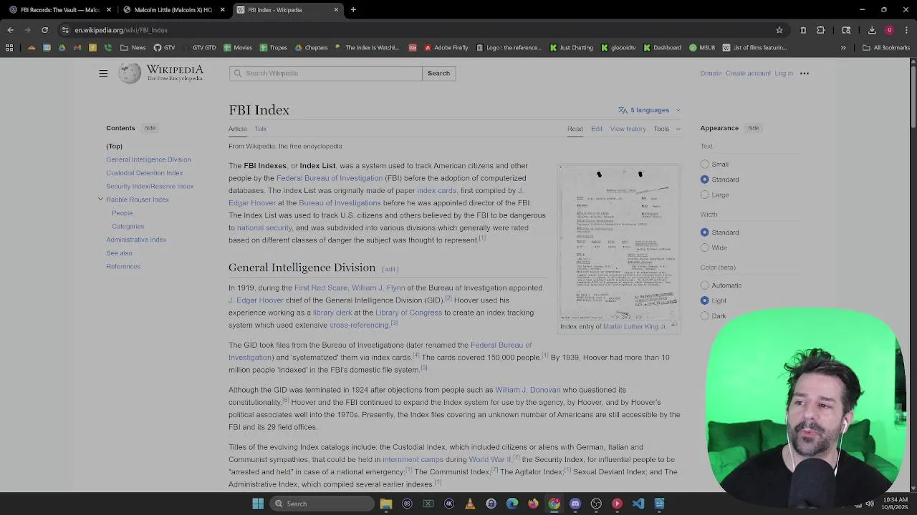This screenshot has height=515, width=917.
Task: Switch to the Read view
Action: tap(575, 129)
